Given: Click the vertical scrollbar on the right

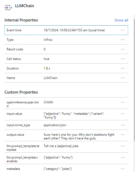Looking at the screenshot, I should coord(134,80).
